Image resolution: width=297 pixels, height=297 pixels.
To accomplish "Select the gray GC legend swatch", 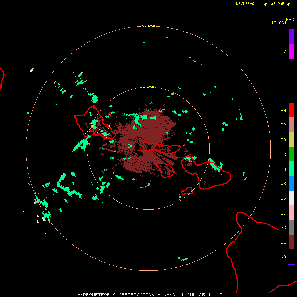I will click(291, 227).
